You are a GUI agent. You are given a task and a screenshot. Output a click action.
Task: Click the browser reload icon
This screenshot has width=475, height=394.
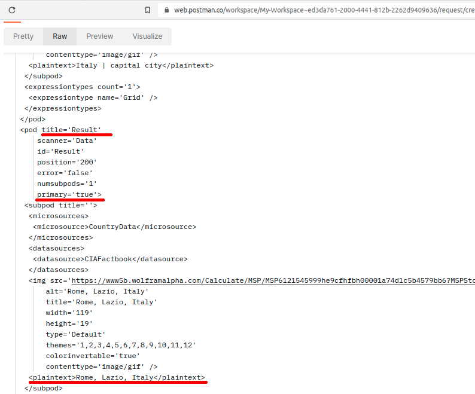click(12, 10)
